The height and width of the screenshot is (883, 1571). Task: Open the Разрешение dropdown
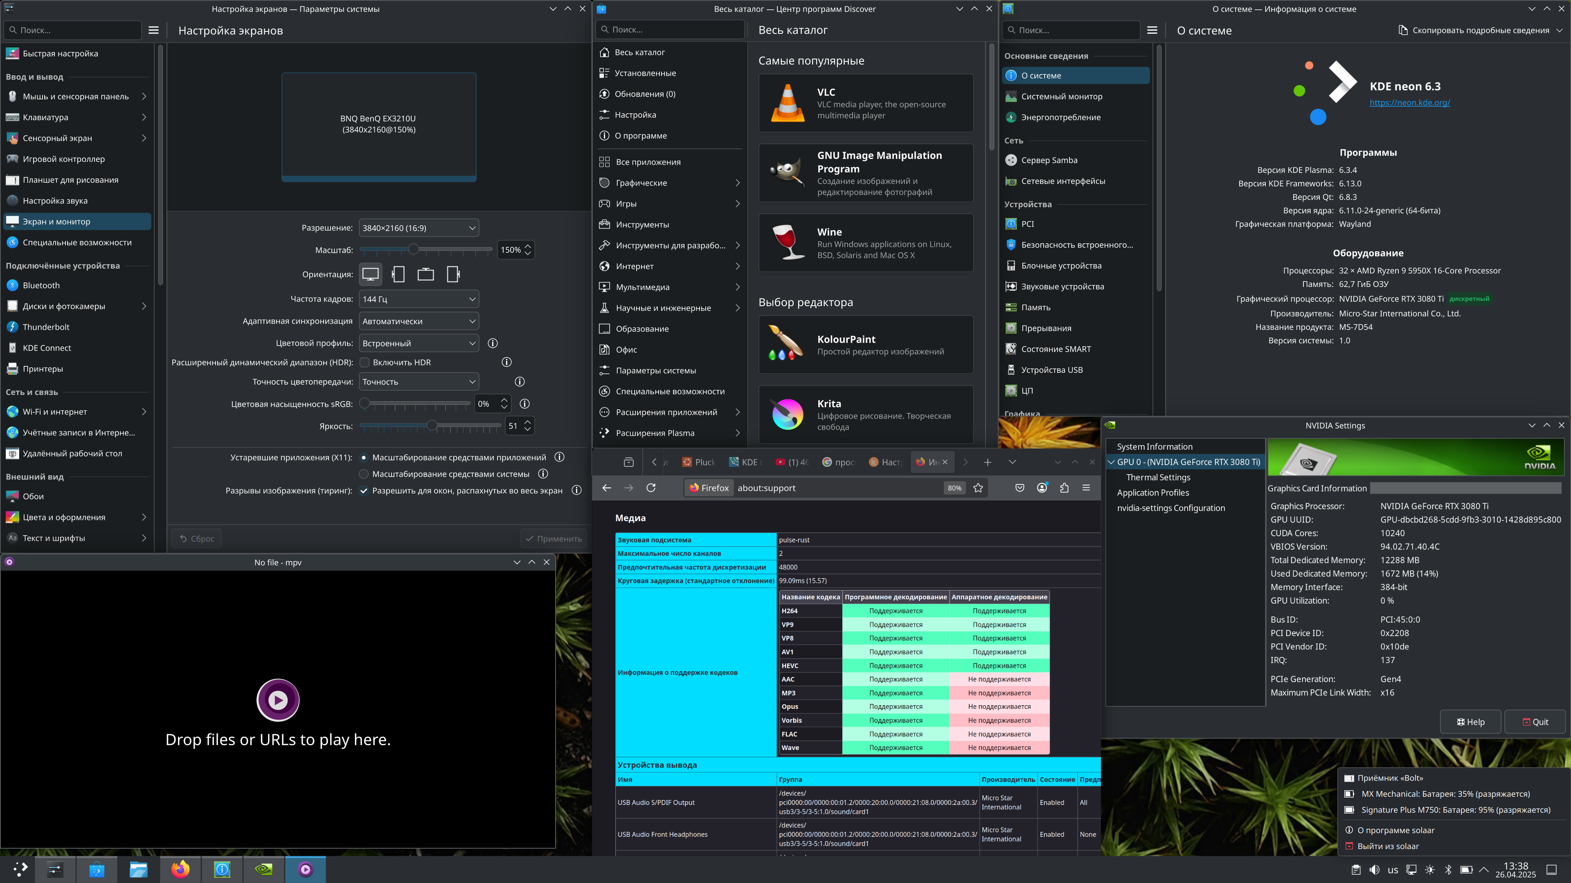click(419, 228)
